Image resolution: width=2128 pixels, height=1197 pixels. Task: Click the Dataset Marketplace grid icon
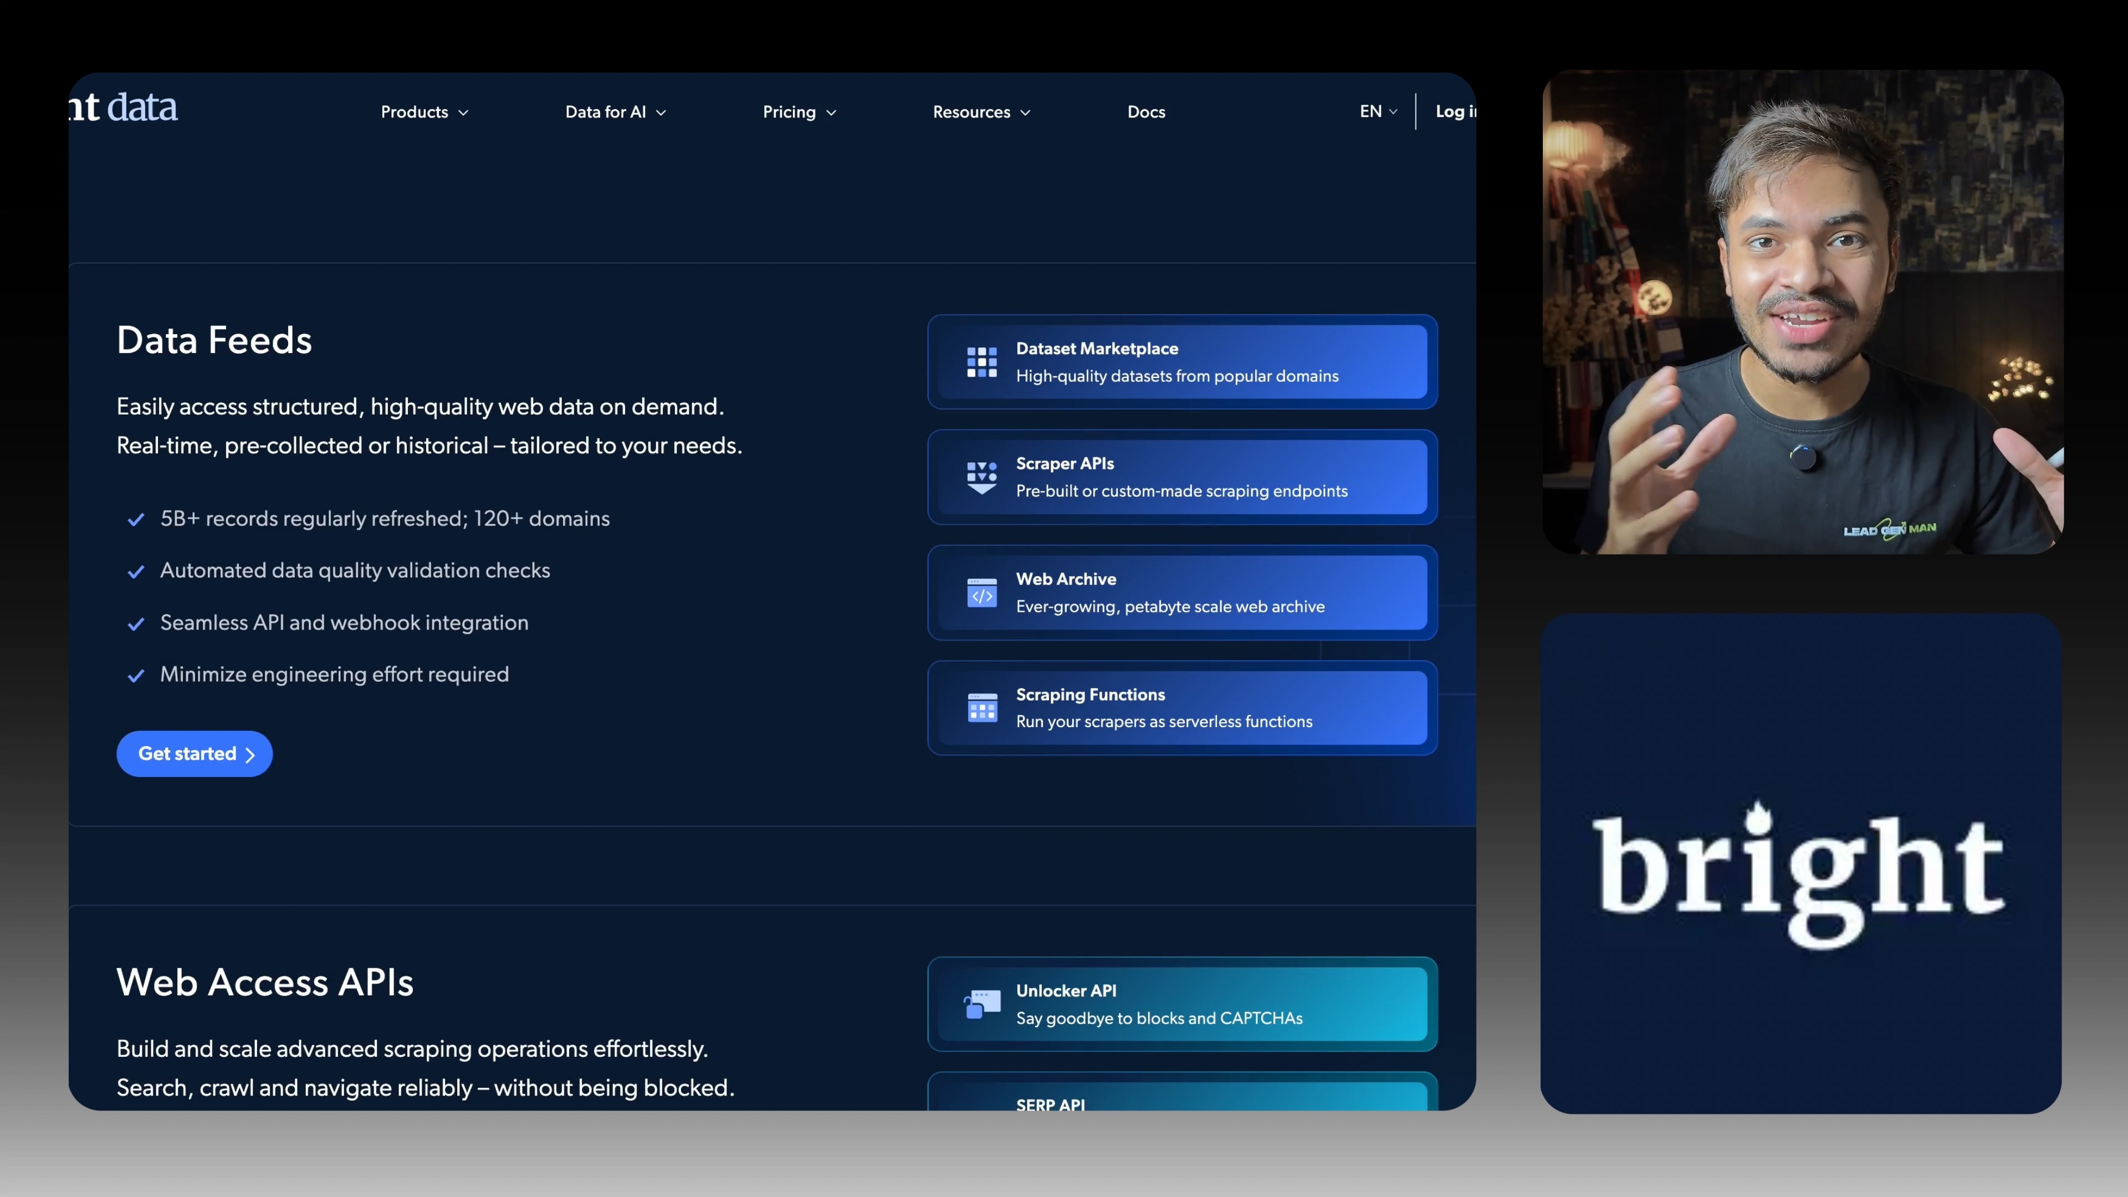click(x=981, y=362)
